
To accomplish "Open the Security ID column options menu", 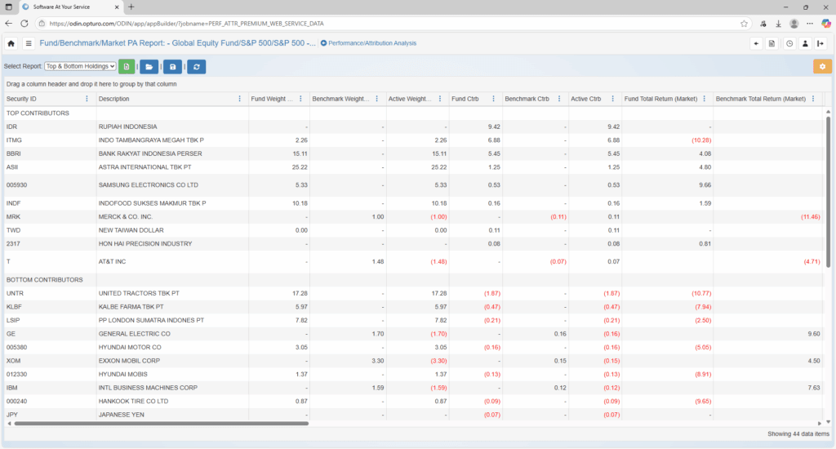I will pyautogui.click(x=87, y=99).
